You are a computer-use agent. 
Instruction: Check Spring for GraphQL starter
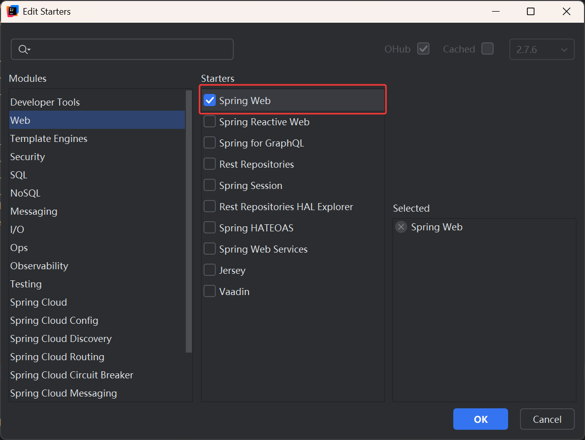point(210,143)
